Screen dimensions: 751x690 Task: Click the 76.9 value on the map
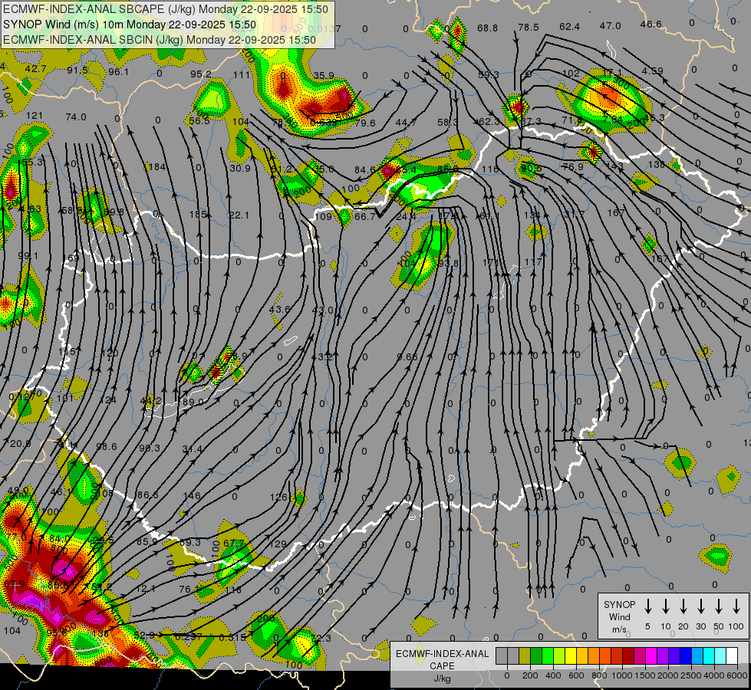(573, 166)
